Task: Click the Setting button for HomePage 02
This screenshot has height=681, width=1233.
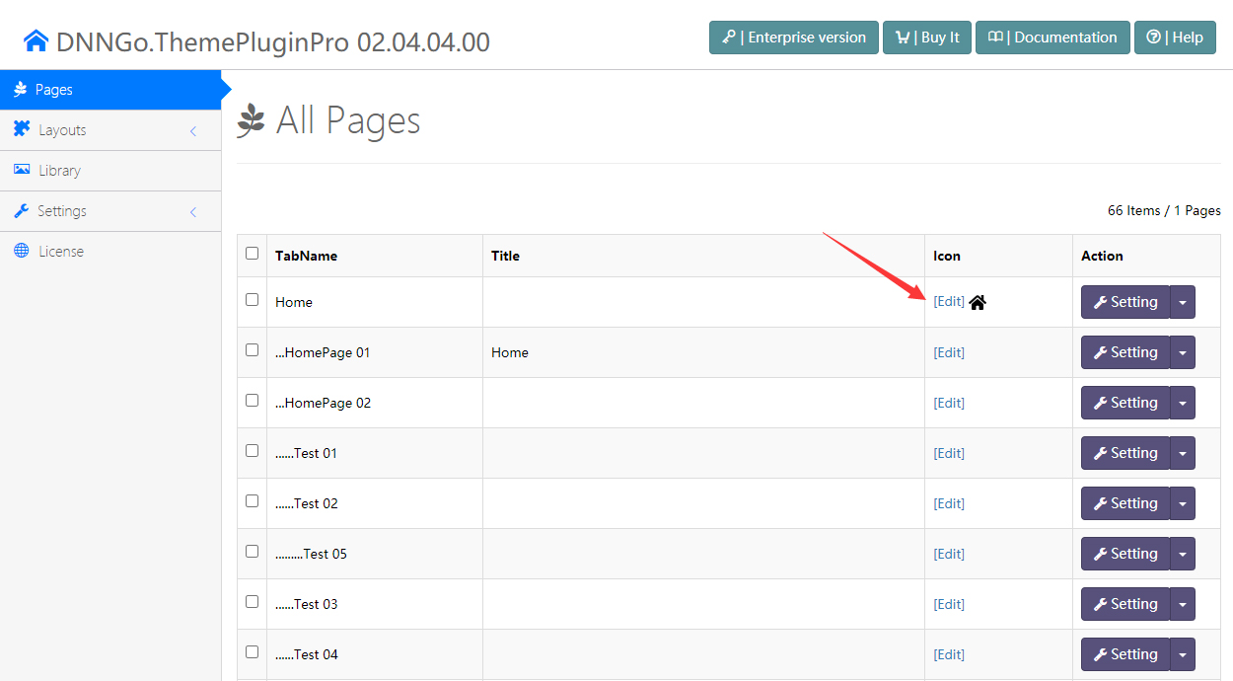Action: (x=1125, y=403)
